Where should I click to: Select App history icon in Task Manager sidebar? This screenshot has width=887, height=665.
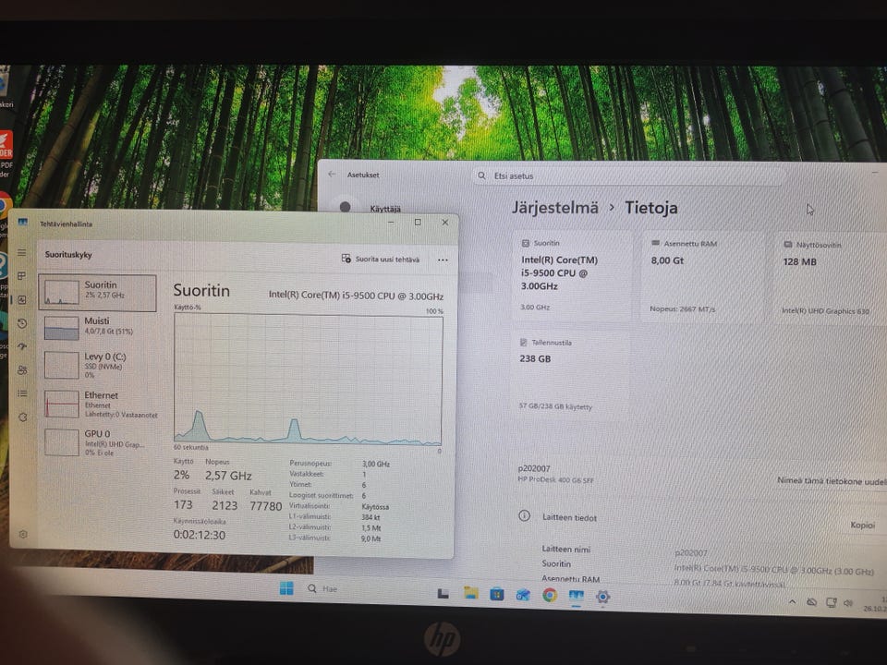point(22,323)
